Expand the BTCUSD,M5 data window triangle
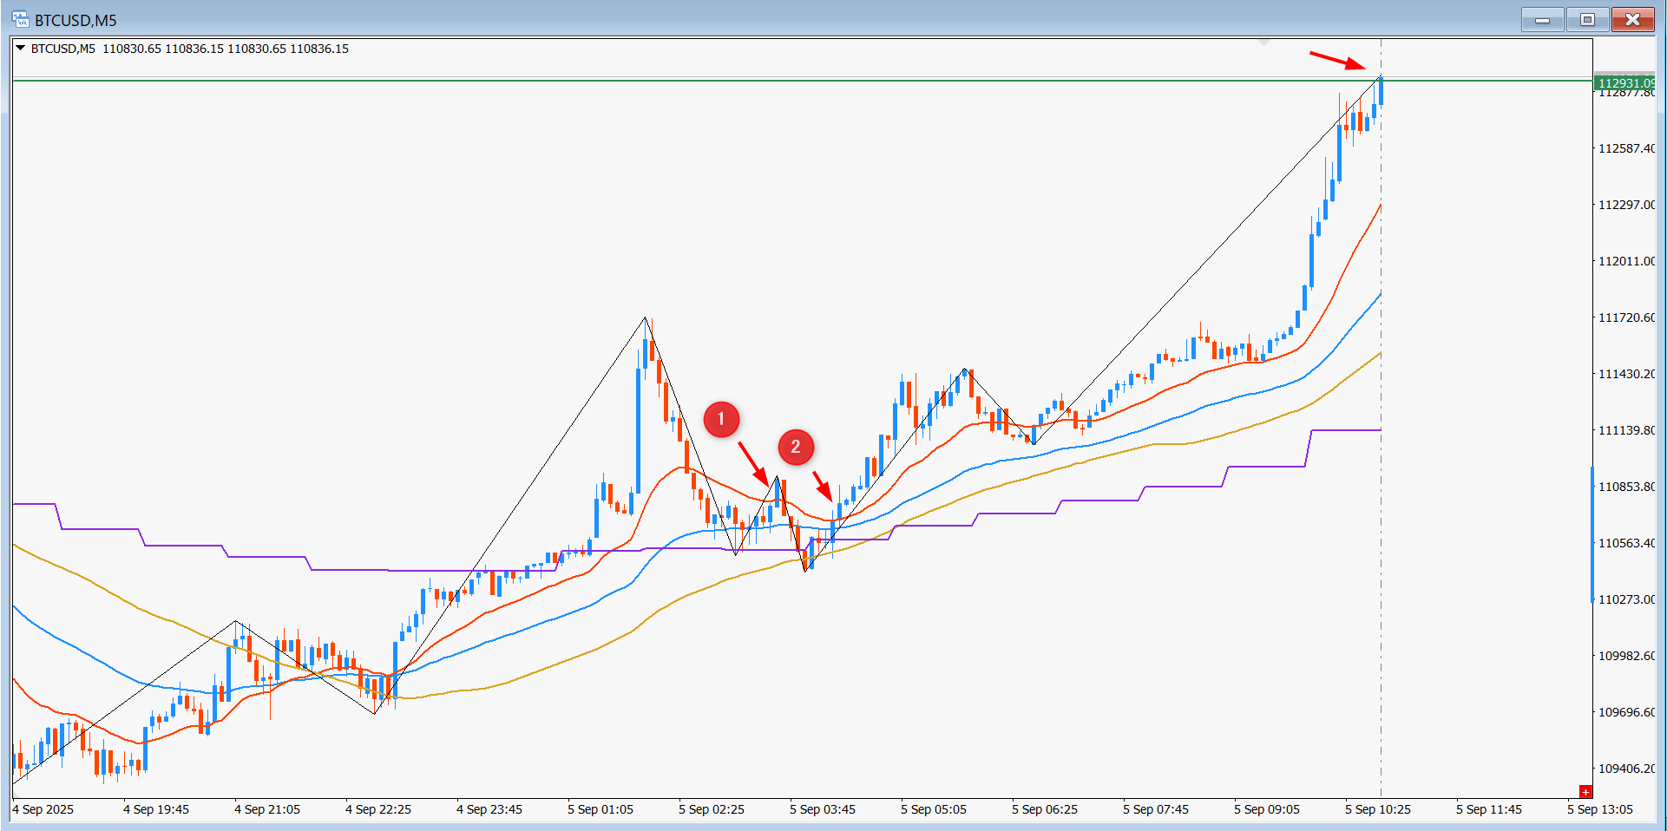 pyautogui.click(x=20, y=49)
